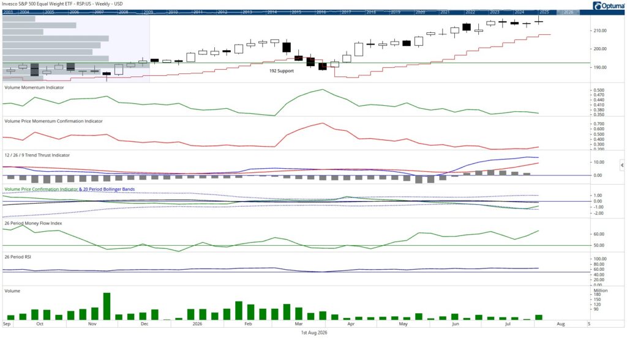Select the highlighted 2026 range on year strip
This screenshot has width=627, height=340.
(568, 12)
